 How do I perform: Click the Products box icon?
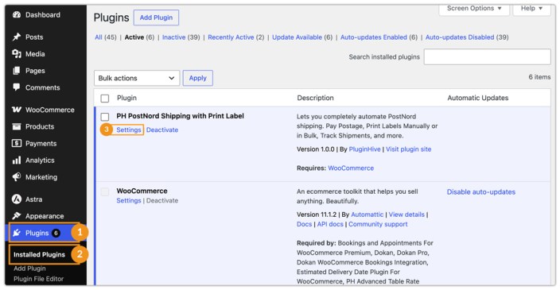17,126
